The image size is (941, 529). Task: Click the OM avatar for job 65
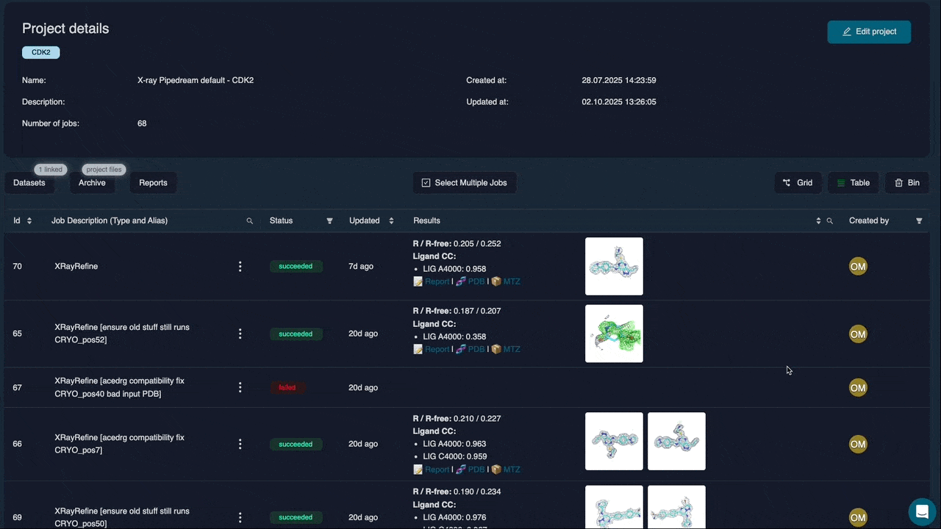click(x=858, y=334)
